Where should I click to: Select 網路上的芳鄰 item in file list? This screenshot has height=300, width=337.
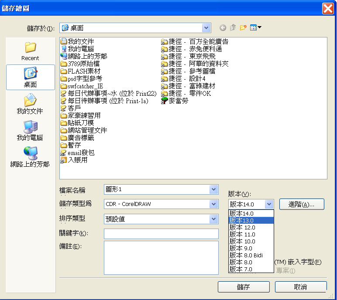click(x=84, y=56)
